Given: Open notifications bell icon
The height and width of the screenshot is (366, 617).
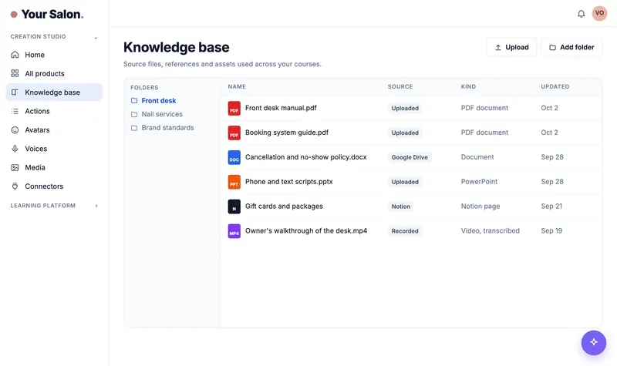Looking at the screenshot, I should pyautogui.click(x=582, y=14).
